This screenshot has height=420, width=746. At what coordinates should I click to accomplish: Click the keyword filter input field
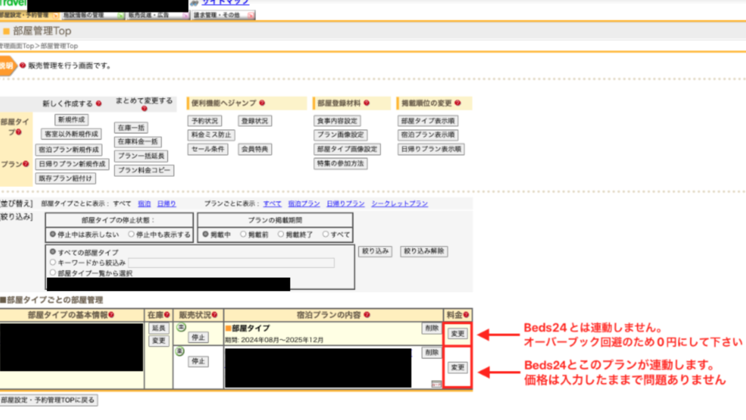coord(231,263)
